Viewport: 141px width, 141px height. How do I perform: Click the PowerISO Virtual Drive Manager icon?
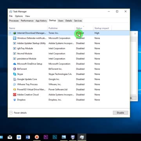14,90
